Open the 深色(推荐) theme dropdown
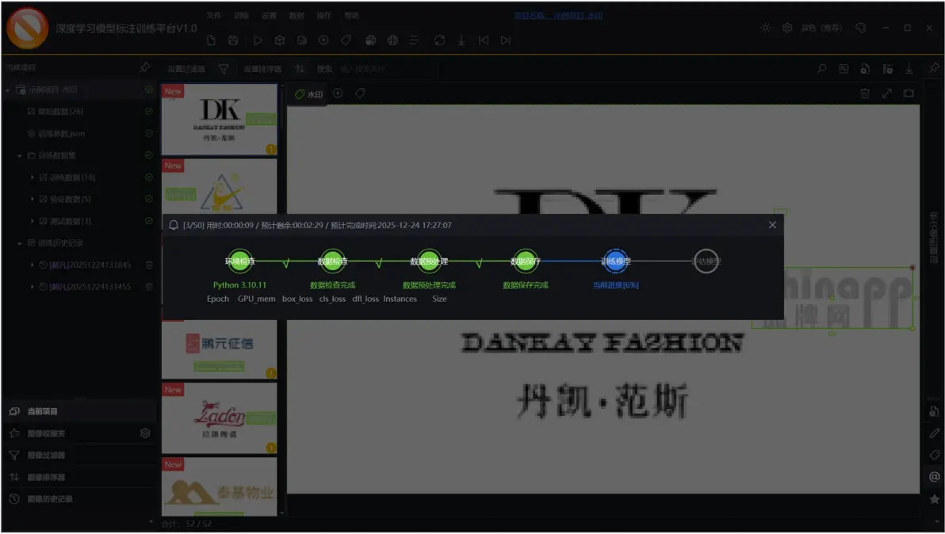This screenshot has height=534, width=945. point(821,28)
